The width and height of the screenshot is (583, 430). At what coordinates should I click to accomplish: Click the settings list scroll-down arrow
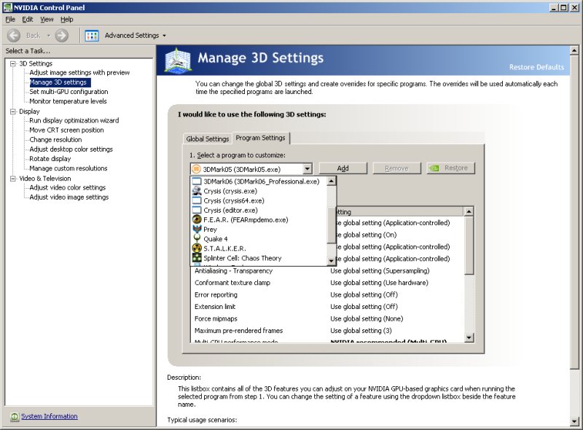(x=469, y=337)
